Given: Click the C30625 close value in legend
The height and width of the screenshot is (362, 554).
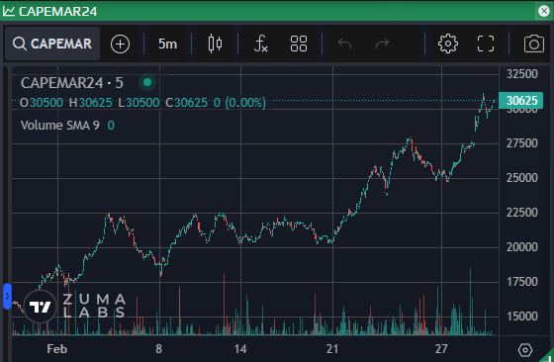Looking at the screenshot, I should click(x=187, y=103).
